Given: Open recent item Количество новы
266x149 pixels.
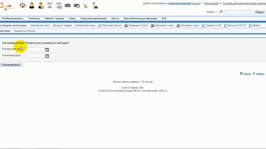Looking at the screenshot, I should [x=85, y=25].
